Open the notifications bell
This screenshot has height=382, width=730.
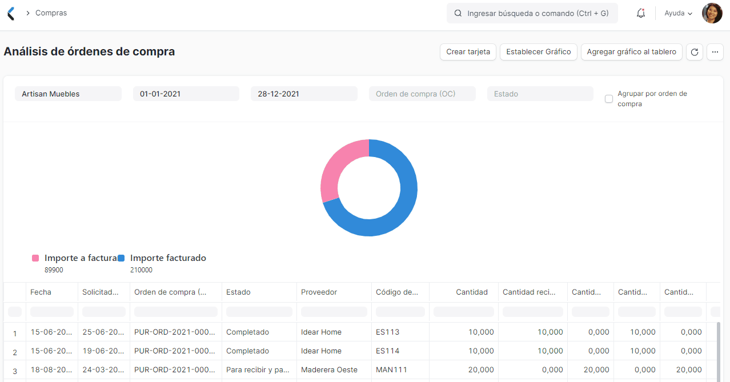pyautogui.click(x=640, y=13)
